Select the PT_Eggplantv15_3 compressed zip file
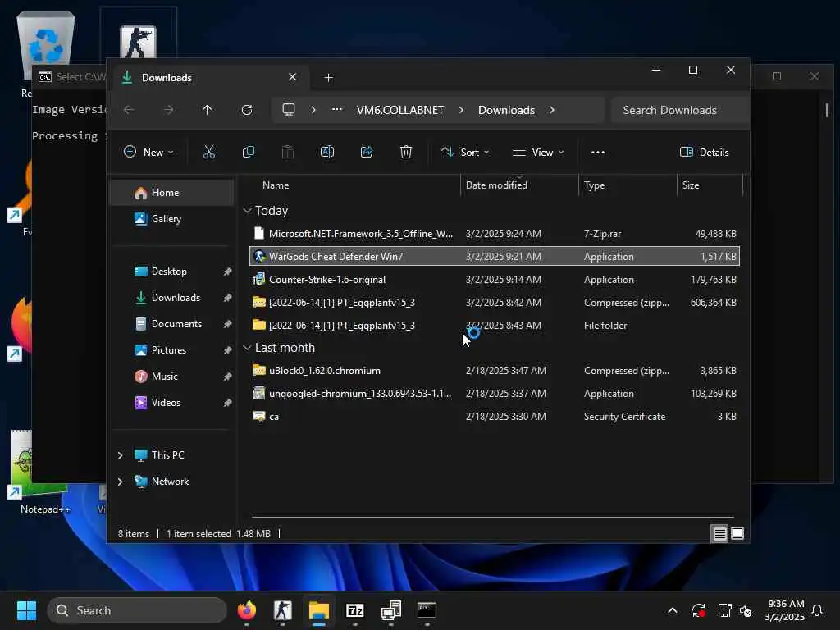Viewport: 840px width, 630px height. tap(495, 303)
